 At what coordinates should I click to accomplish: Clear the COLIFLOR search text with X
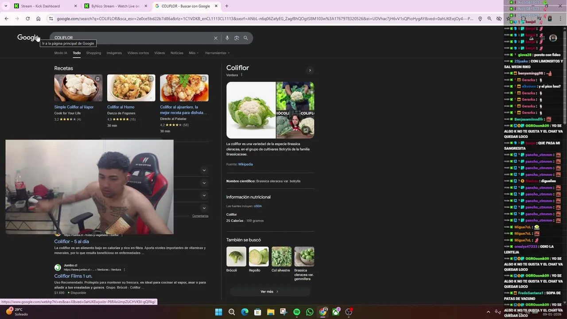[x=216, y=38]
